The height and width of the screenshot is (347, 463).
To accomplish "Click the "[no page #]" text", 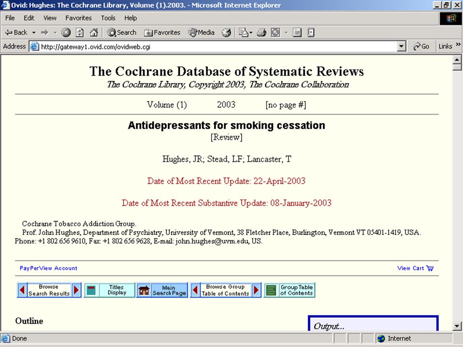I will click(x=286, y=105).
